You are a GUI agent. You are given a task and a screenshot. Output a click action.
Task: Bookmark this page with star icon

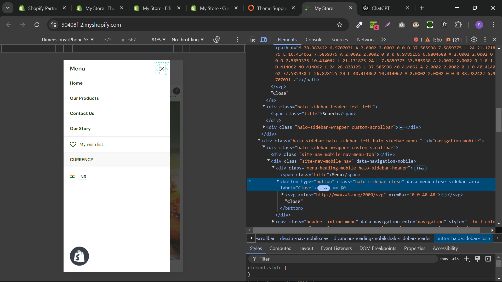tap(339, 25)
